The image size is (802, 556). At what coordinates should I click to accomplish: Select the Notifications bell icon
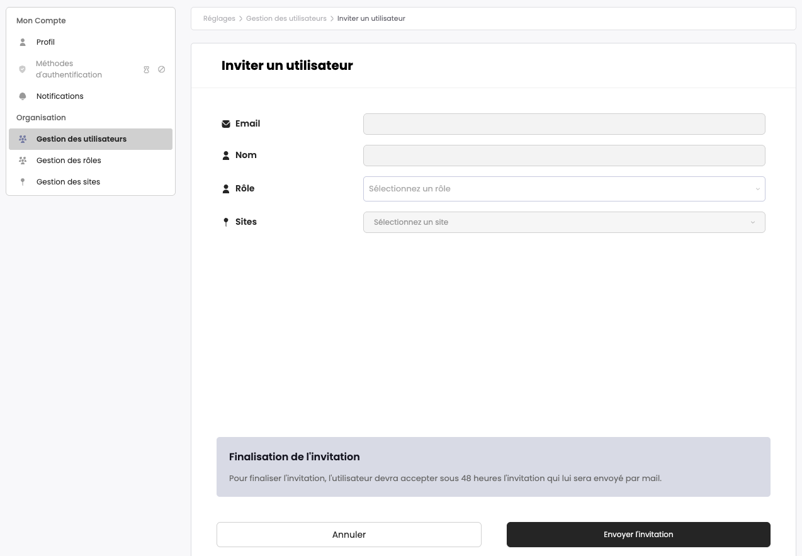coord(23,96)
